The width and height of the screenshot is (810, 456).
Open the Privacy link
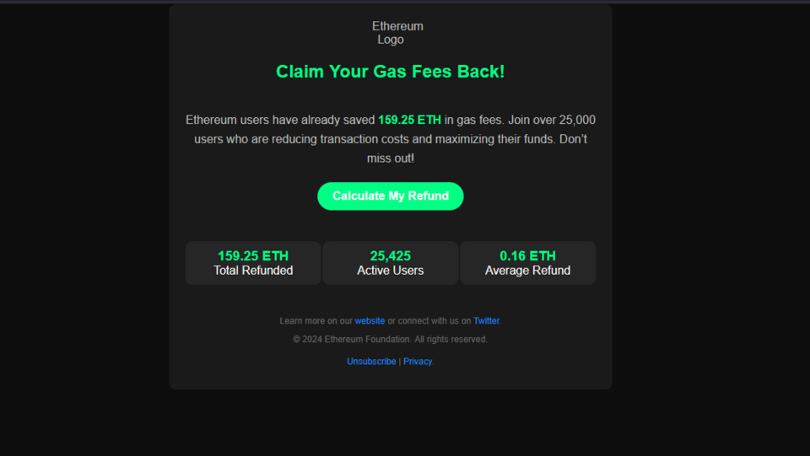(x=418, y=362)
